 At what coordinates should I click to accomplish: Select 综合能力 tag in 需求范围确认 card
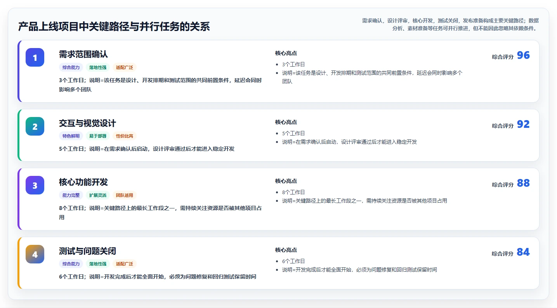[71, 67]
